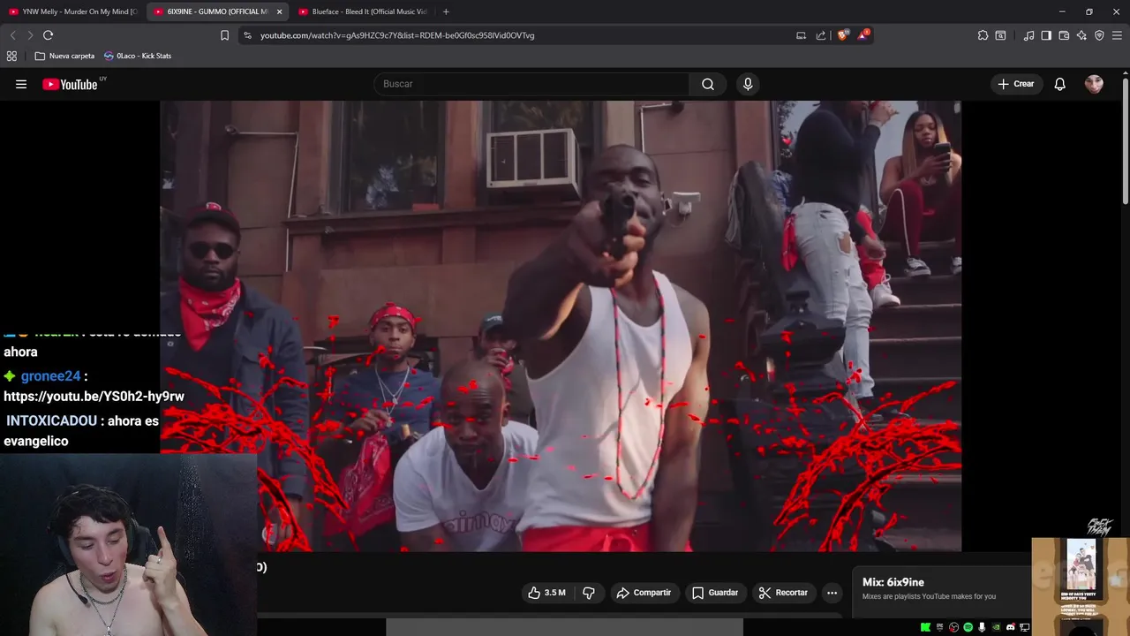The image size is (1130, 636).
Task: Open the playlist music note icon
Action: [x=1028, y=35]
